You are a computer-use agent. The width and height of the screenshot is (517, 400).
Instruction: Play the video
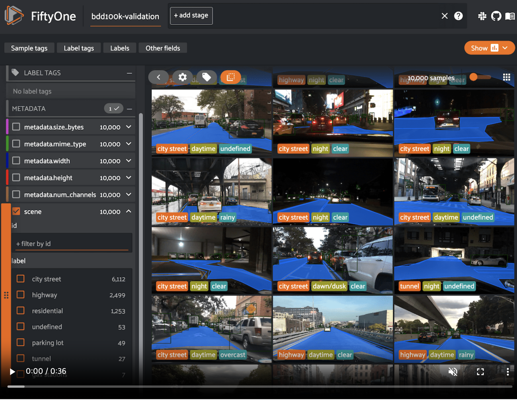tap(12, 371)
